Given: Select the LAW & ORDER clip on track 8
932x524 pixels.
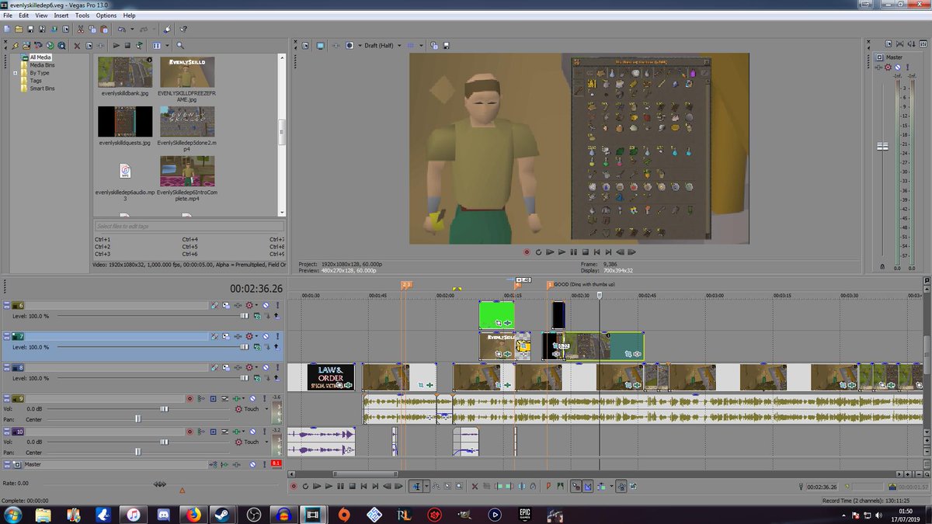Looking at the screenshot, I should tap(331, 377).
